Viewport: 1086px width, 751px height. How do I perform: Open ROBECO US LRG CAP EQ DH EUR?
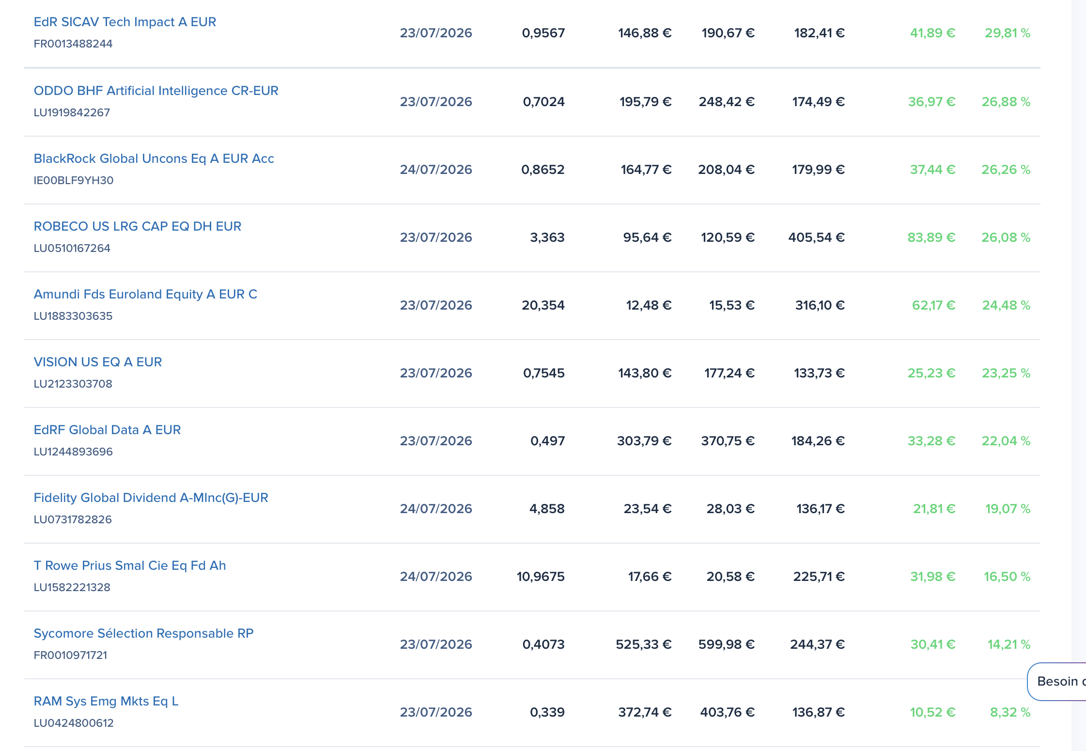(138, 226)
